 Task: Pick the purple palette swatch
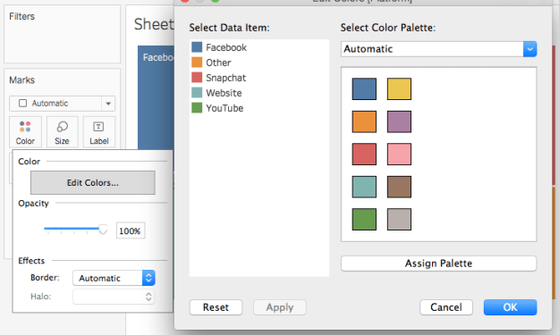(x=399, y=121)
